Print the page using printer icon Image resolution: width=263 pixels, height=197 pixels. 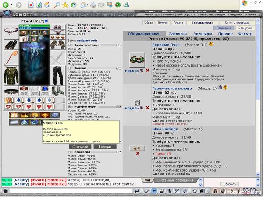coord(93,5)
